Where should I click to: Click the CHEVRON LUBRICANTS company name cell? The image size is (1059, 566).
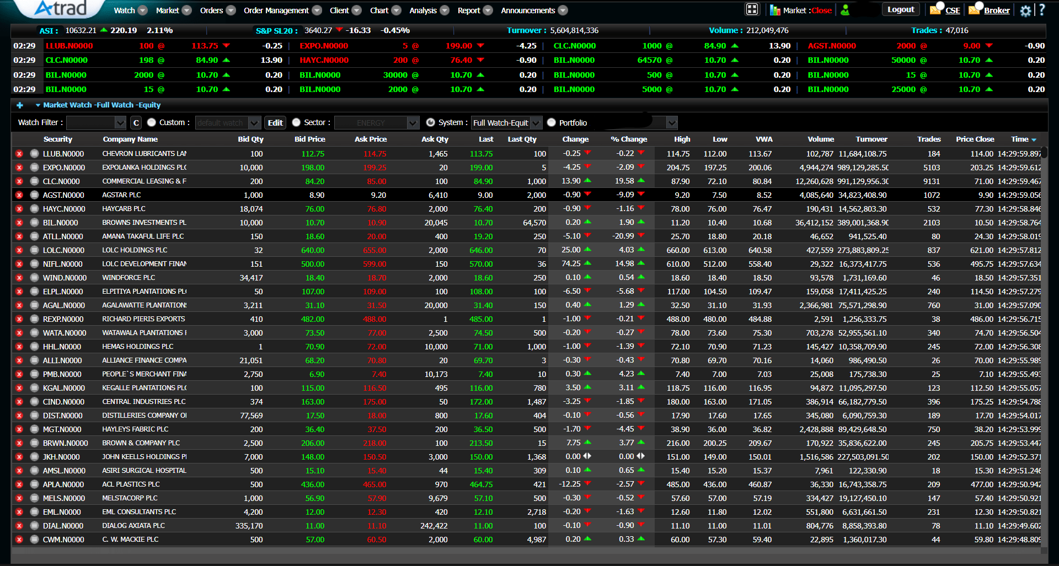tap(145, 154)
